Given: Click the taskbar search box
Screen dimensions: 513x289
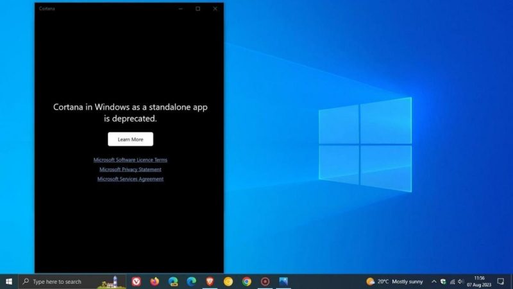Looking at the screenshot, I should [72, 281].
